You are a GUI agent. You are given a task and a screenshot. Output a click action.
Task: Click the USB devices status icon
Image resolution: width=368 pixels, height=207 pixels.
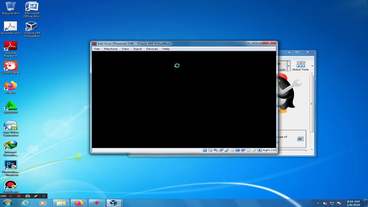pyautogui.click(x=227, y=150)
